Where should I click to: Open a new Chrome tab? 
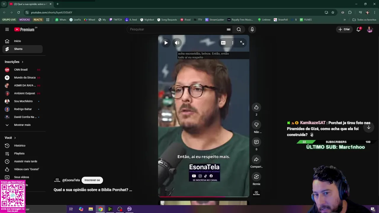point(57,4)
